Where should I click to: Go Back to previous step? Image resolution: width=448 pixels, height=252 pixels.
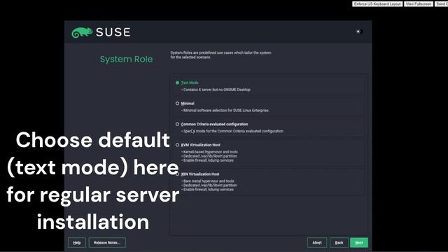click(x=339, y=243)
